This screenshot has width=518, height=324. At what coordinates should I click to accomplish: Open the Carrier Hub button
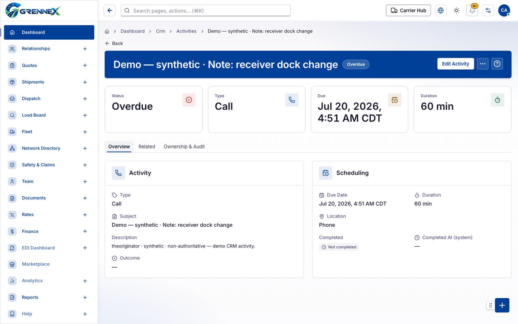tap(408, 11)
